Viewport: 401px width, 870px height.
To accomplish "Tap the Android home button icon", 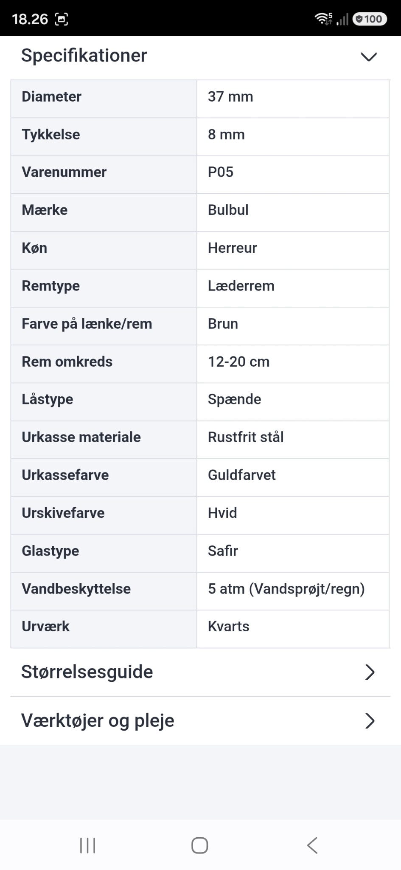I will (x=199, y=845).
